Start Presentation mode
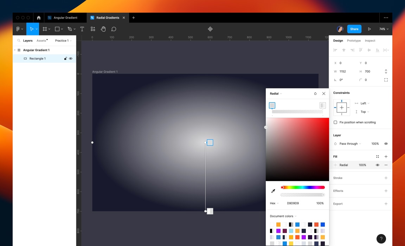This screenshot has width=405, height=246. [x=369, y=29]
